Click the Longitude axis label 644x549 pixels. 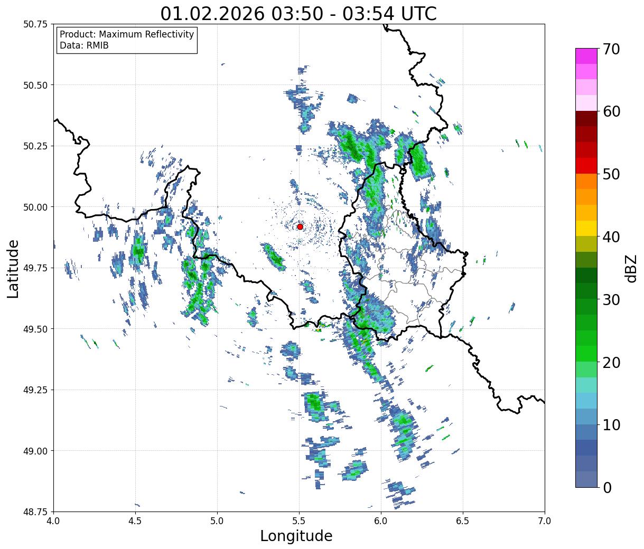(x=296, y=536)
